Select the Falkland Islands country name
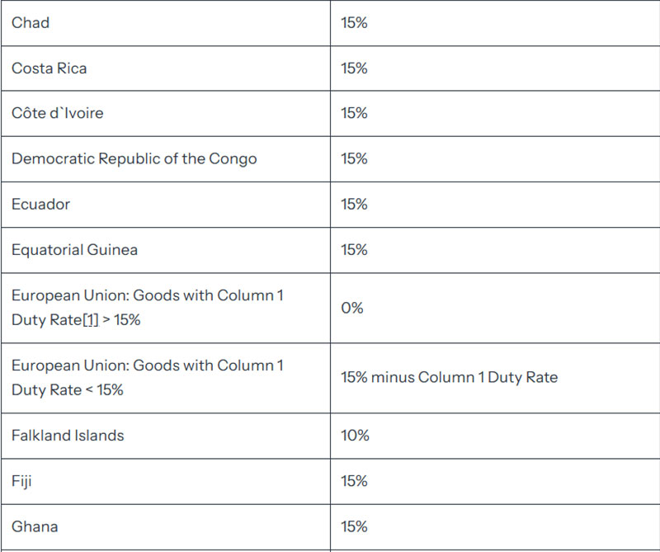 point(68,436)
